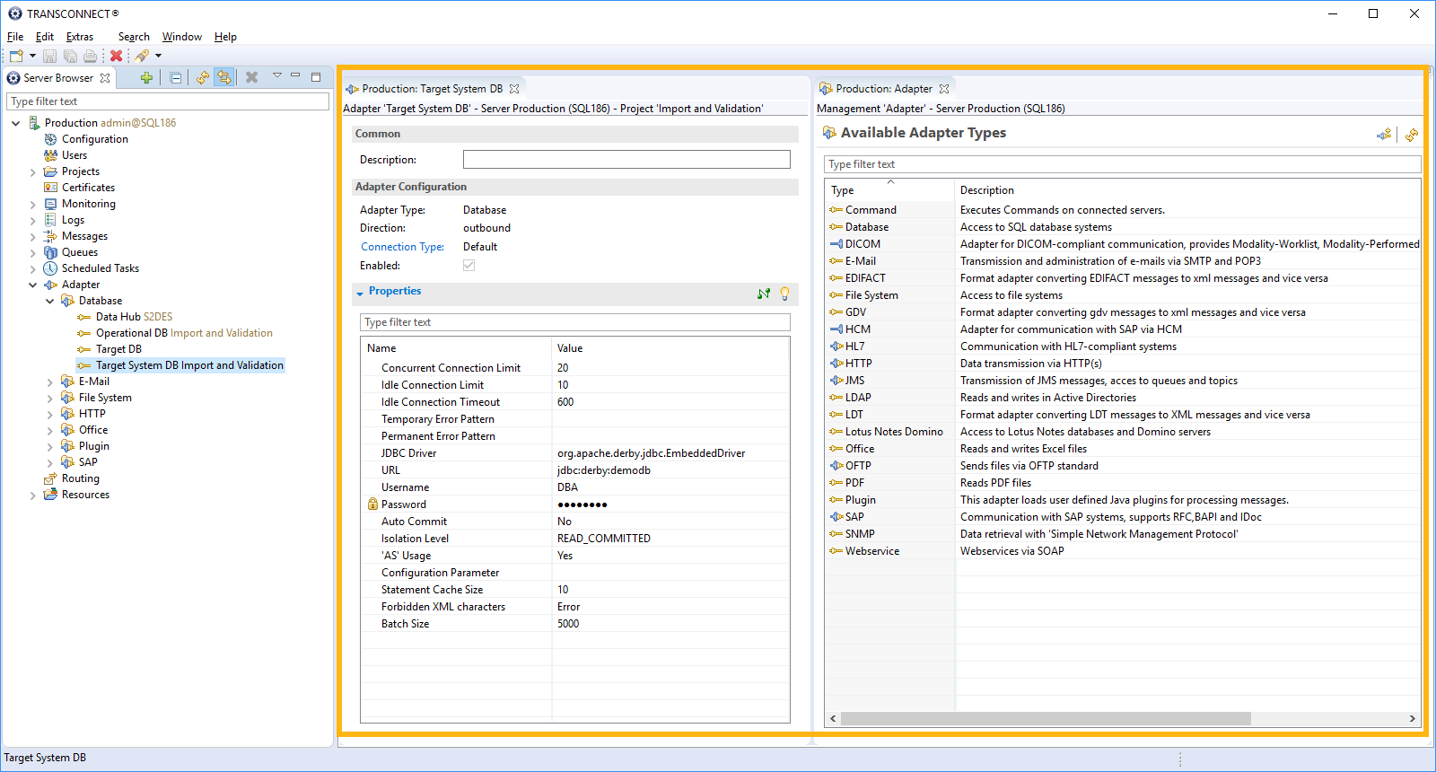Toggle Link with Editor in Server Browser
Image resolution: width=1436 pixels, height=772 pixels.
[x=223, y=78]
